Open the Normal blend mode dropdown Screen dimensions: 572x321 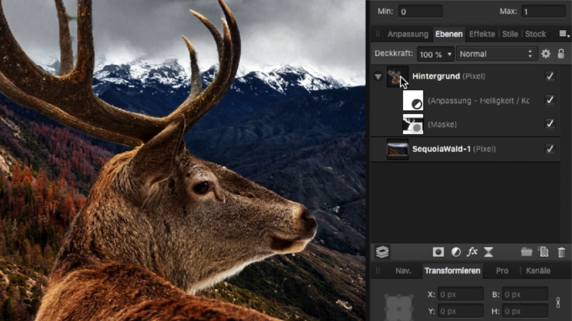pos(496,54)
